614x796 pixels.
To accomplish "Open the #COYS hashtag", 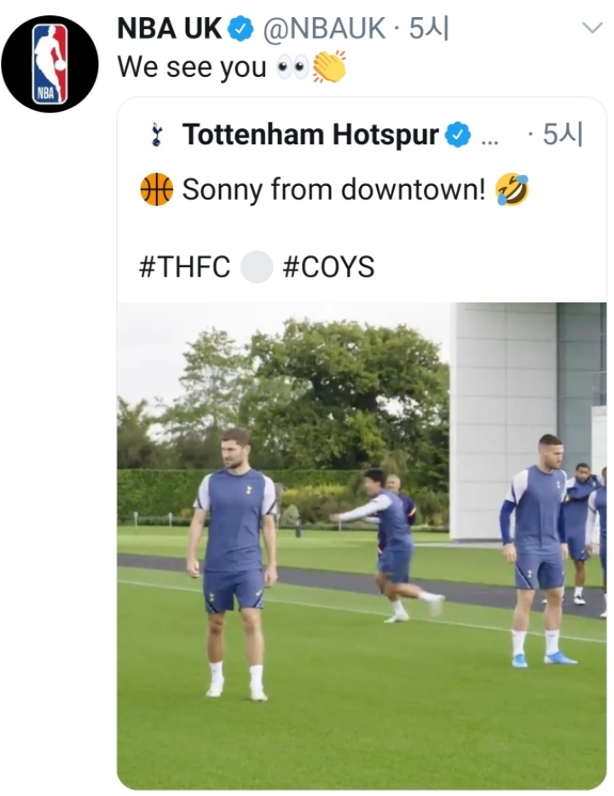I will coord(328,267).
